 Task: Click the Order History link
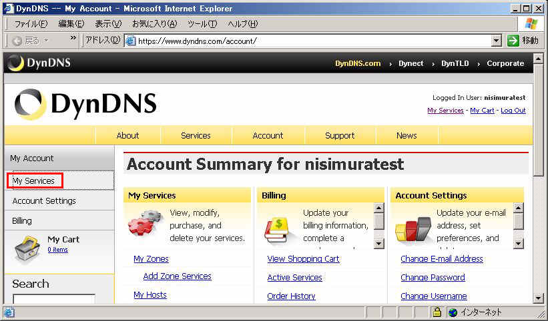[x=291, y=296]
